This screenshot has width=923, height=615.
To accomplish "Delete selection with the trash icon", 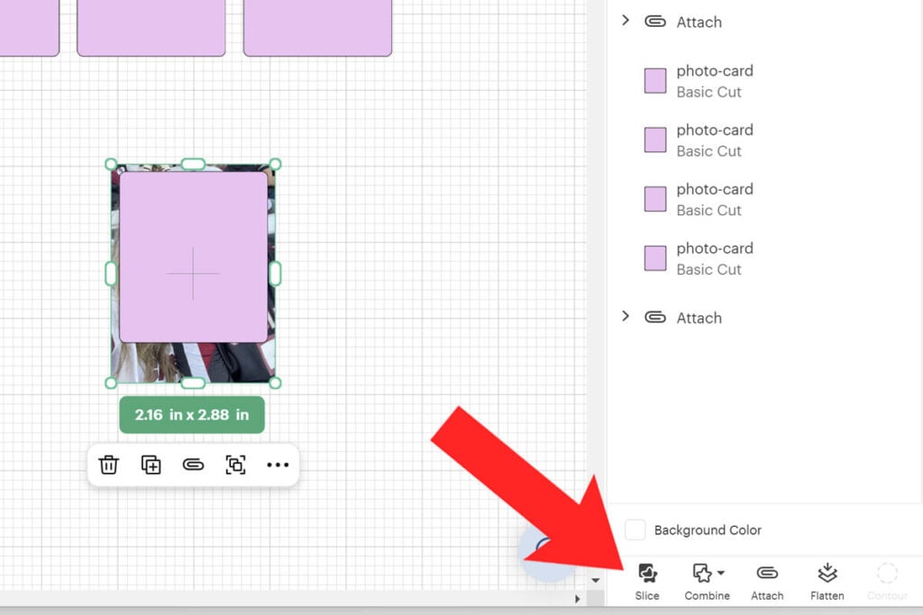I will 108,465.
